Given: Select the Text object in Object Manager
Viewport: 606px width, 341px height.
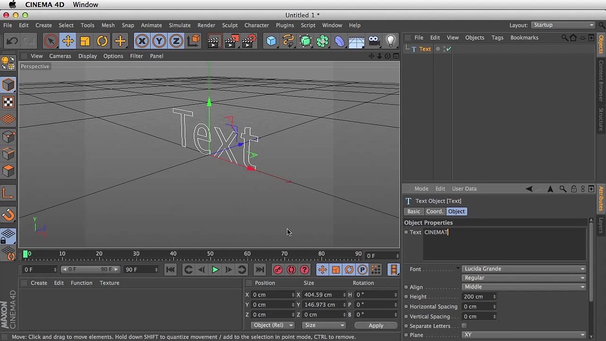Looking at the screenshot, I should point(425,49).
